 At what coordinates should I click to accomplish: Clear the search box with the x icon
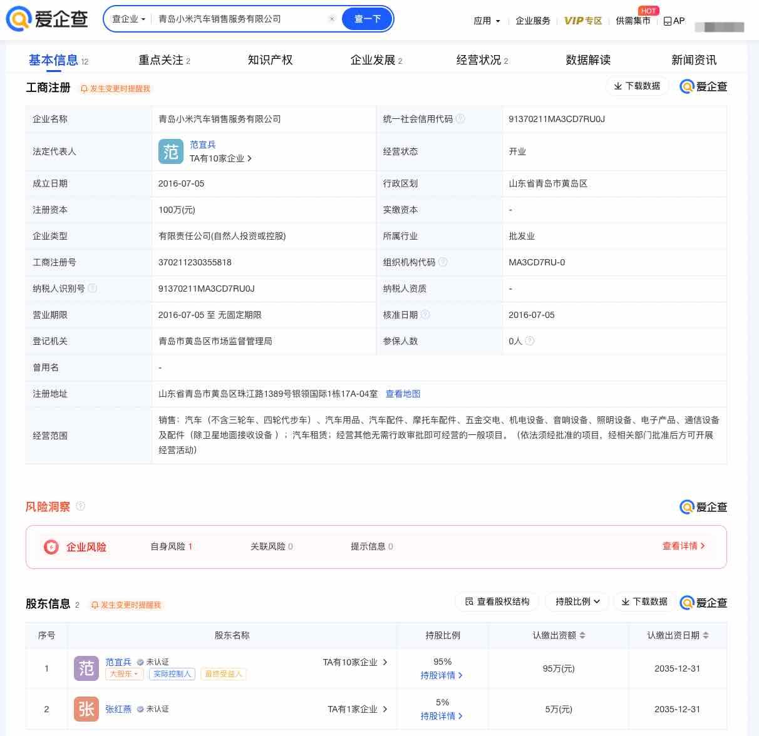332,19
